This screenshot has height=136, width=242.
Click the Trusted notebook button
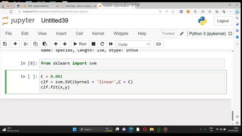click(168, 34)
